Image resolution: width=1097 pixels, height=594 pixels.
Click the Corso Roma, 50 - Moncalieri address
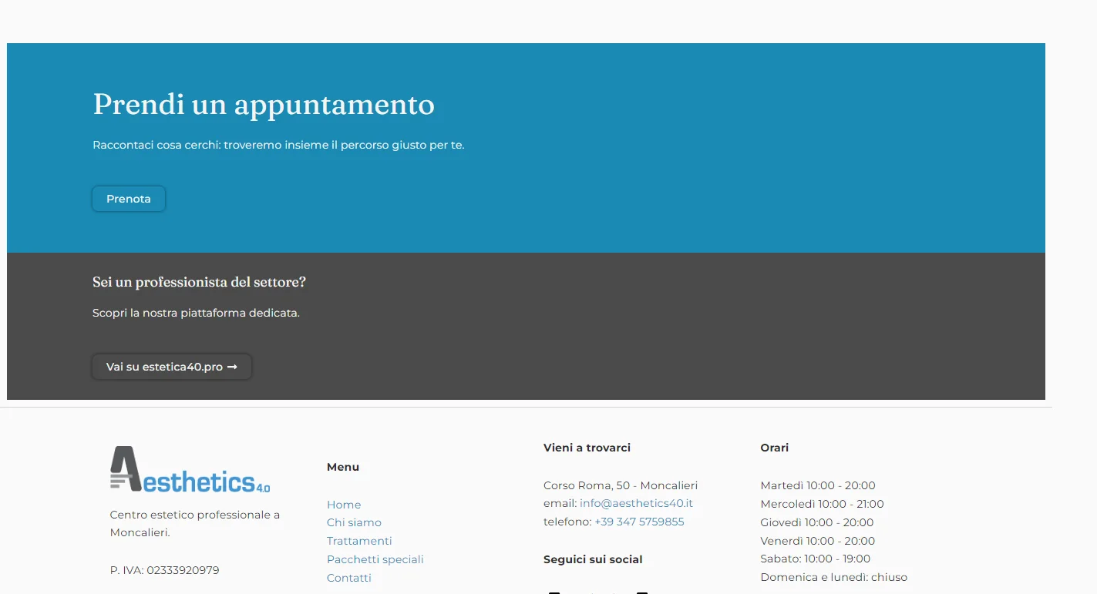621,485
